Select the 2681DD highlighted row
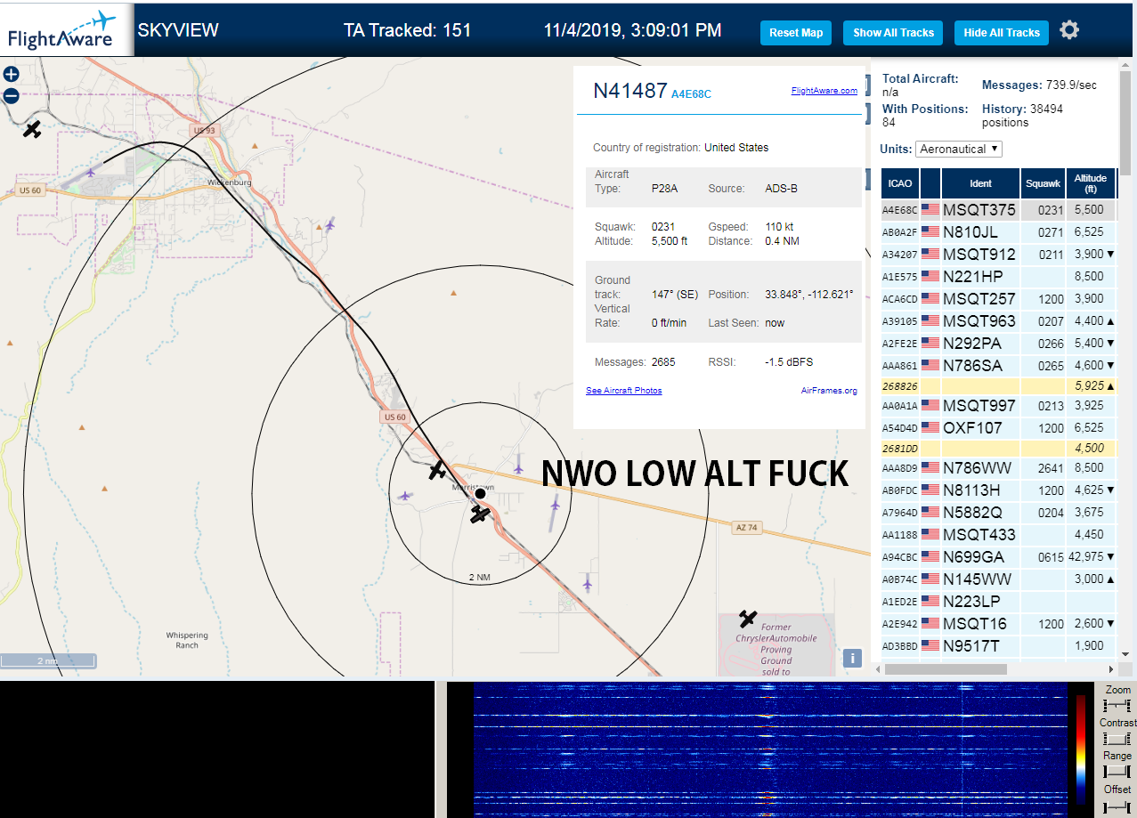Viewport: 1137px width, 818px height. (x=998, y=449)
